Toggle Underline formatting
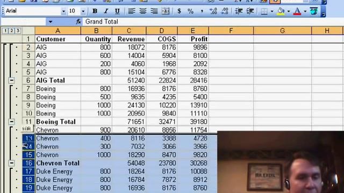This screenshot has height=193, width=344. click(117, 11)
